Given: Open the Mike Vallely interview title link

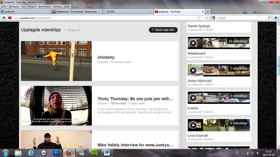Looking at the screenshot, I should coord(135,145).
